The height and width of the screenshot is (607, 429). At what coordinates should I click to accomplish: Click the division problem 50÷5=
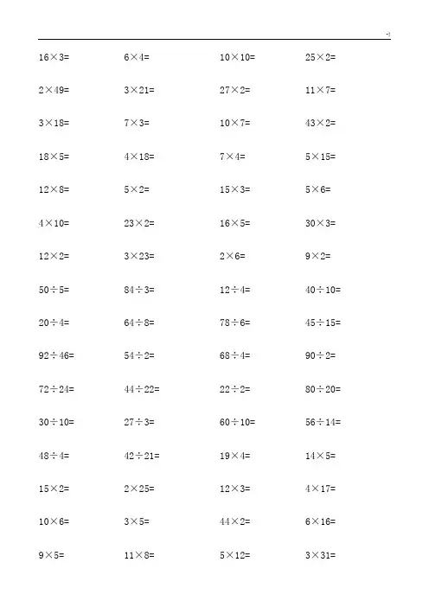coord(54,290)
